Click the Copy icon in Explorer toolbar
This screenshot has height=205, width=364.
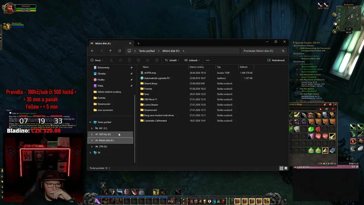click(120, 60)
